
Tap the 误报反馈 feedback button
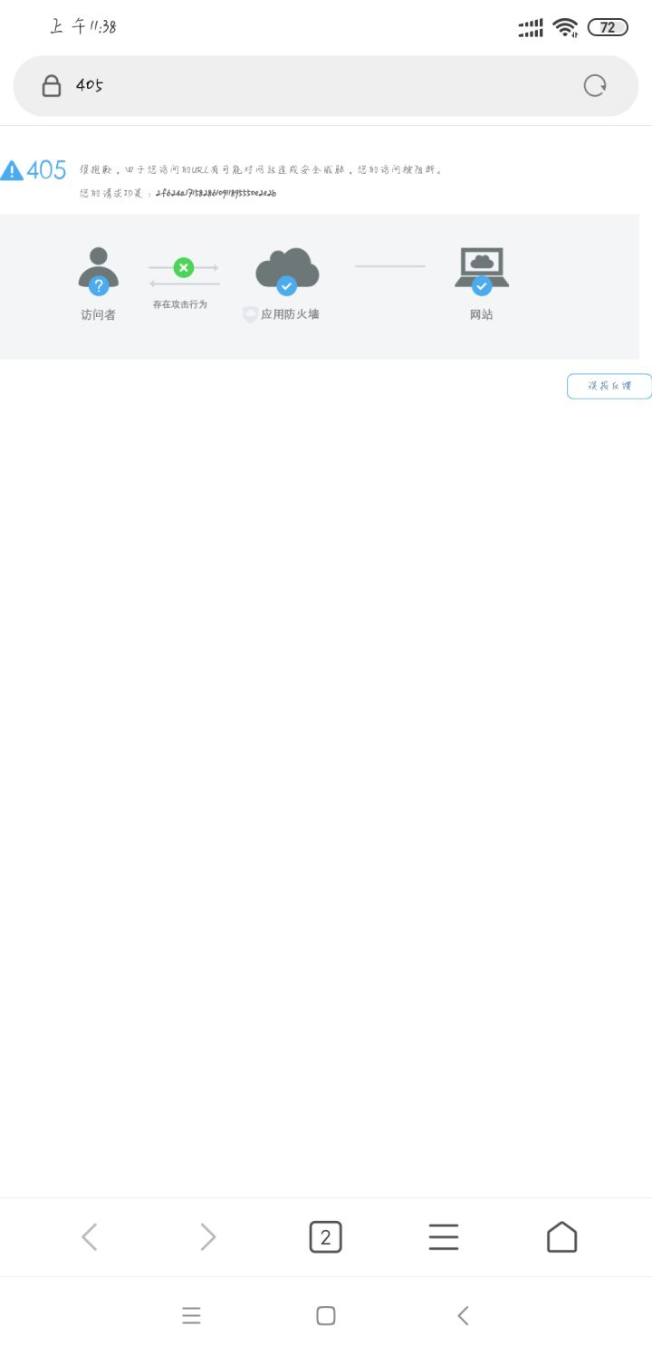(609, 386)
